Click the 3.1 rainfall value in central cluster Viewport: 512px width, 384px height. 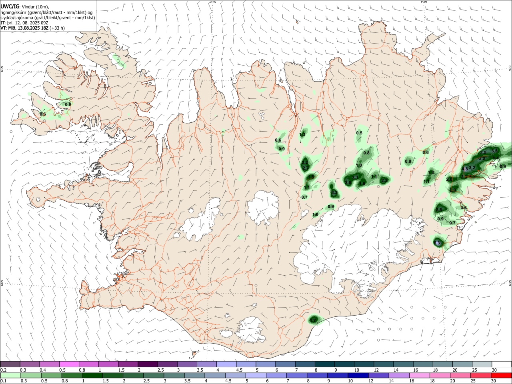(355, 177)
